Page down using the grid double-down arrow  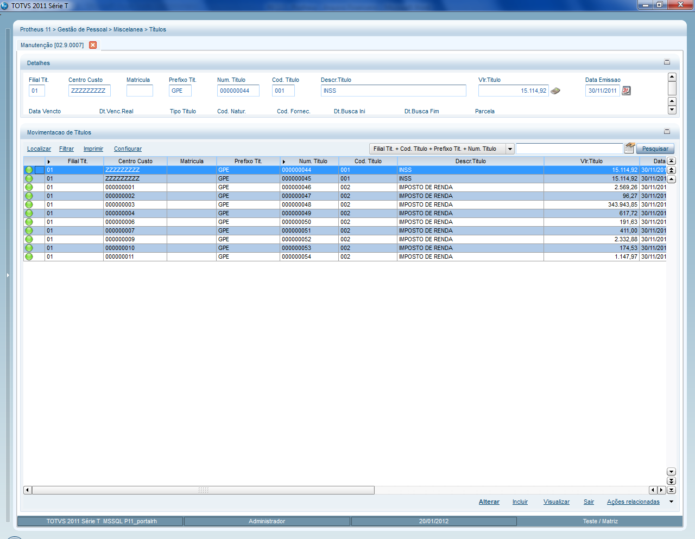[x=671, y=481]
